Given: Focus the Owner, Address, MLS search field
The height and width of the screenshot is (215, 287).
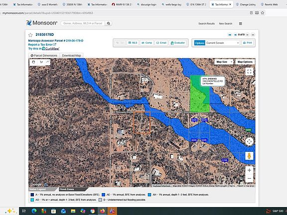Looking at the screenshot, I should (83, 23).
